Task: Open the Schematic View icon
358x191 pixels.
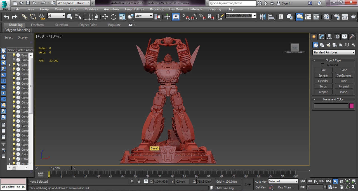Action: [x=316, y=17]
